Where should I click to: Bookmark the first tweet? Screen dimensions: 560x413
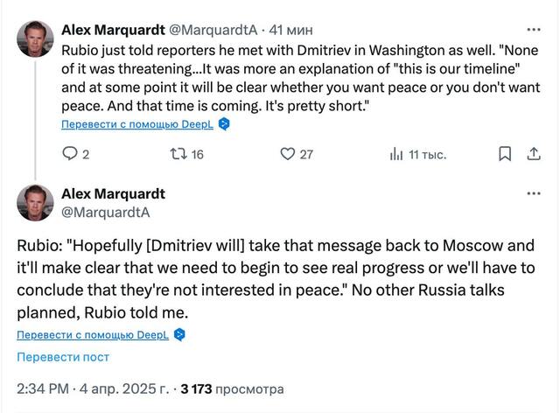tap(505, 155)
